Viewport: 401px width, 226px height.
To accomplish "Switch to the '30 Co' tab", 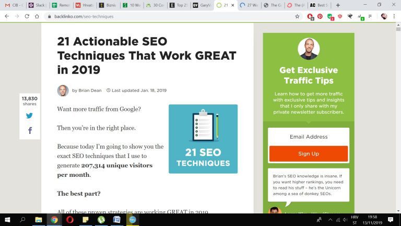I will [x=155, y=5].
